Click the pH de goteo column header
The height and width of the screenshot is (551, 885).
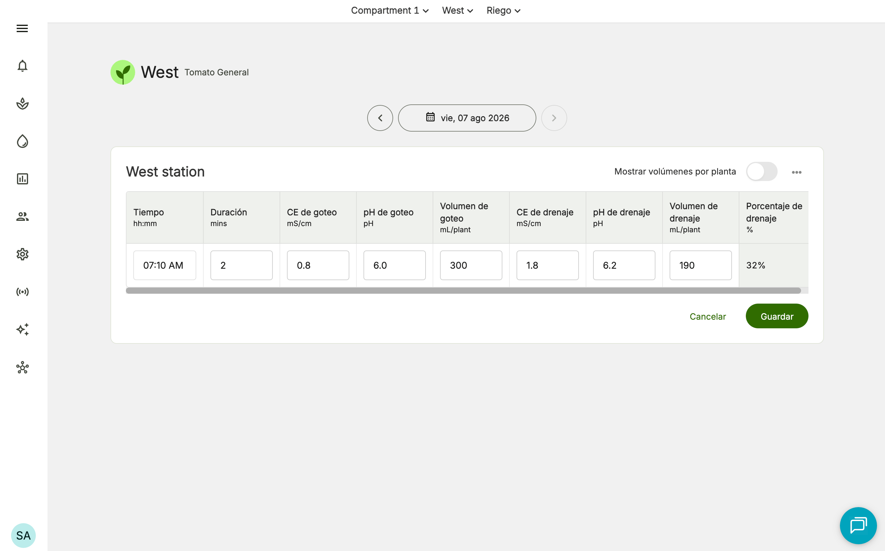[394, 217]
